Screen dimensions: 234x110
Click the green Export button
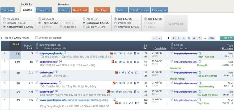click(227, 38)
